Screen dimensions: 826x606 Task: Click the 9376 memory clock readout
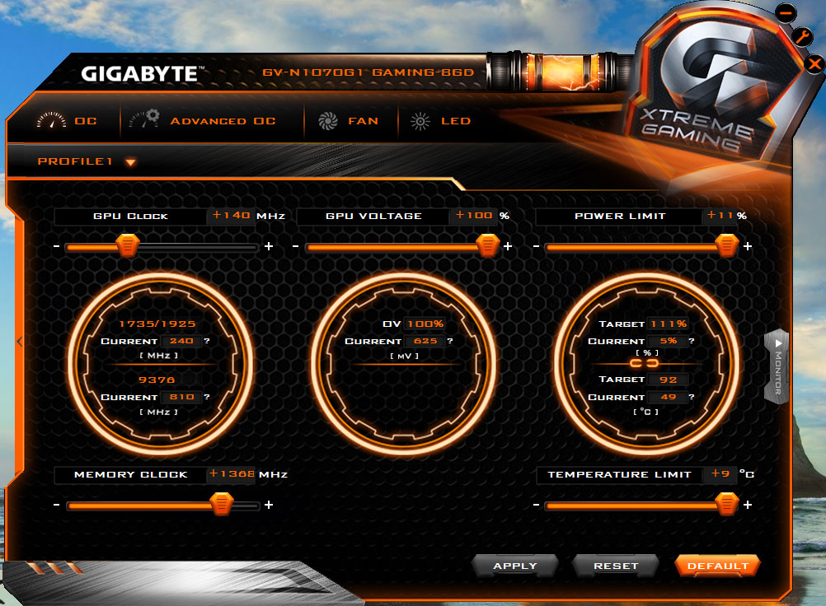point(157,380)
